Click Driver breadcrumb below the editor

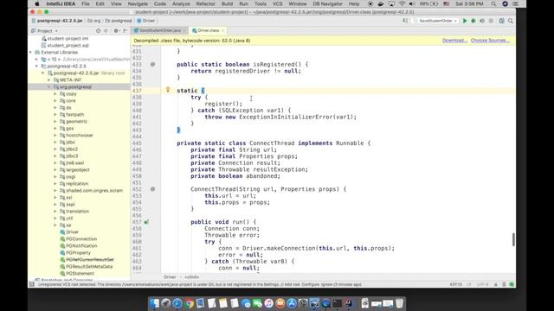point(170,277)
